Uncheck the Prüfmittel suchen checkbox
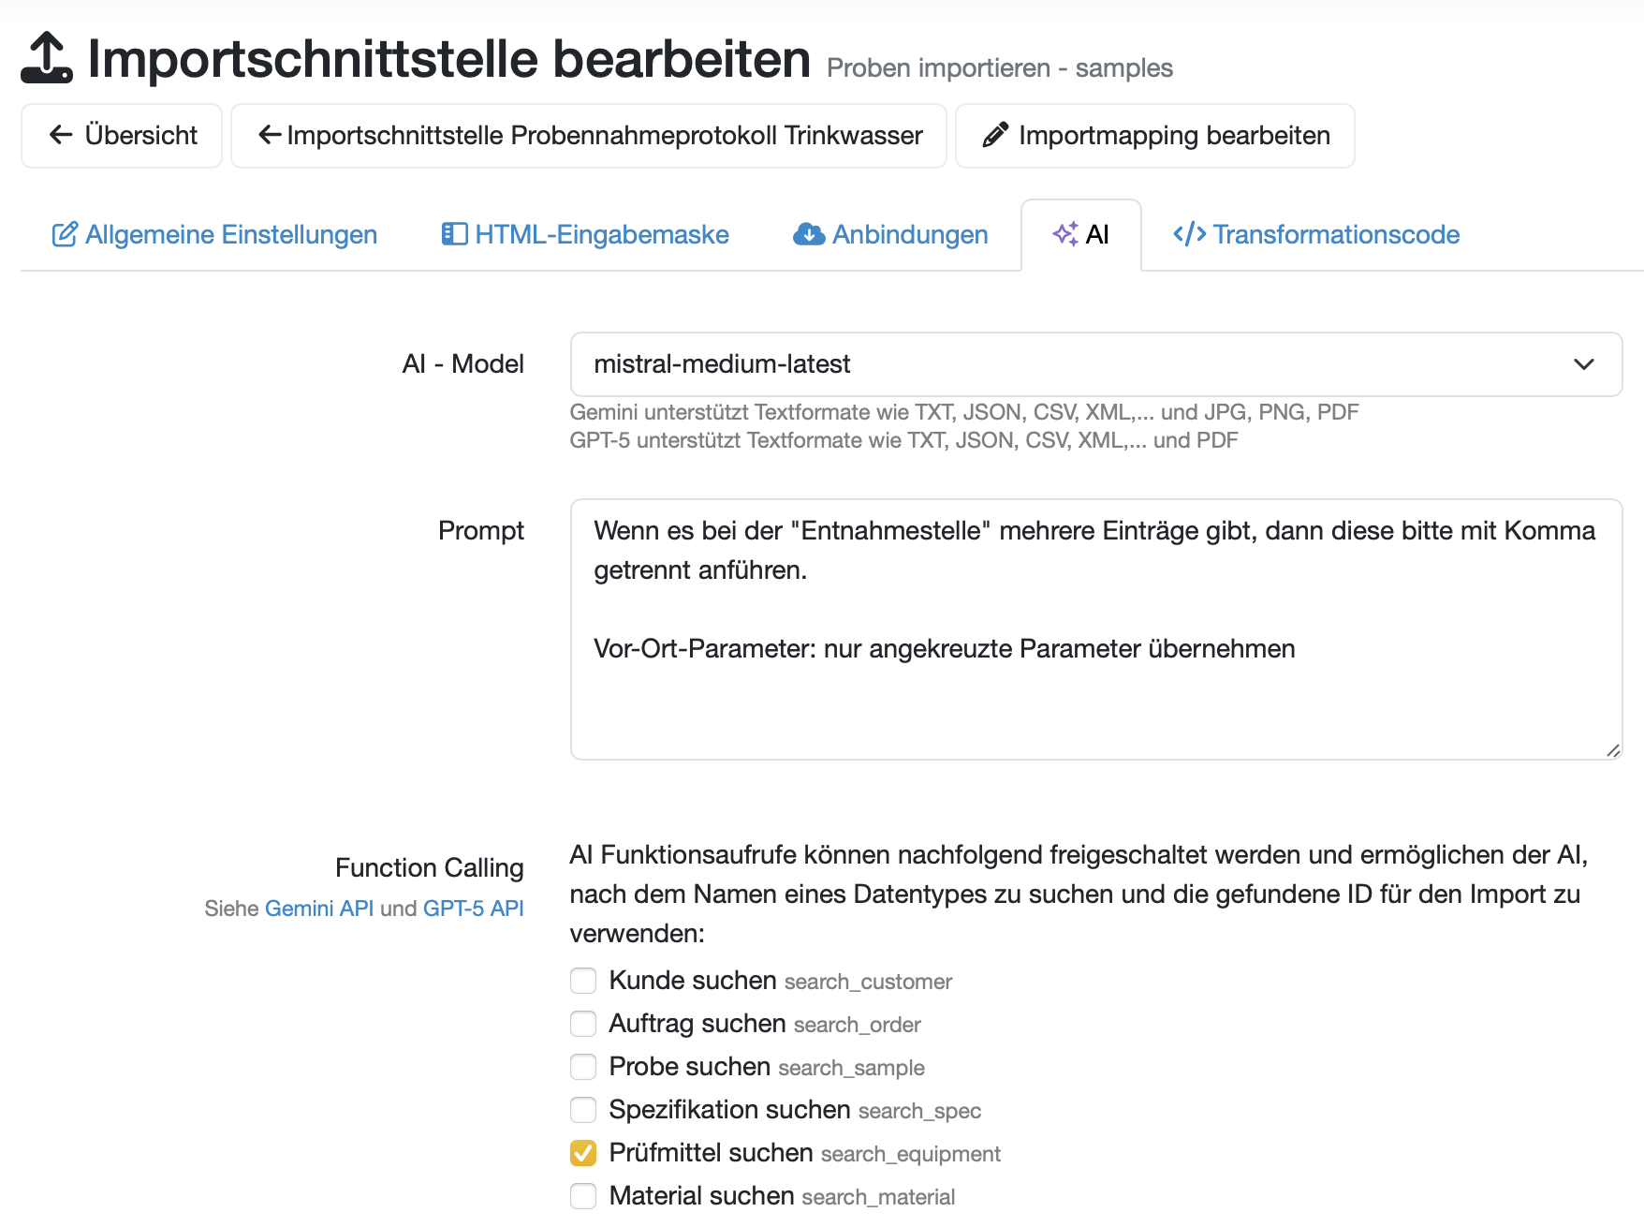This screenshot has width=1644, height=1227. click(x=583, y=1153)
